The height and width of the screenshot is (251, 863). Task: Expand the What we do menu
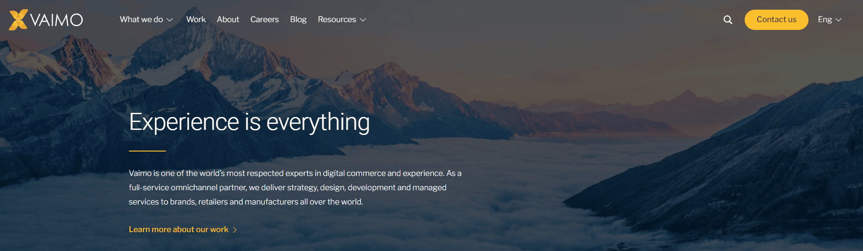(x=146, y=19)
